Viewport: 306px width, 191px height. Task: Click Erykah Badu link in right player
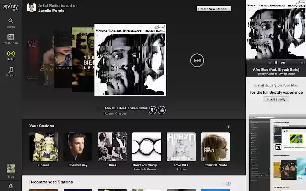[286, 74]
